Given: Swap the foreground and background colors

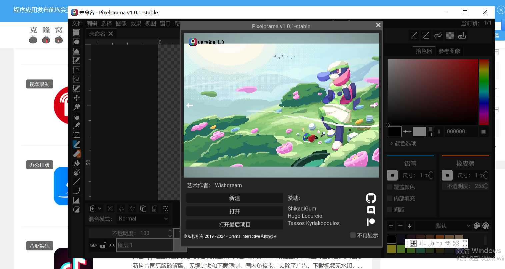Looking at the screenshot, I should [x=407, y=132].
